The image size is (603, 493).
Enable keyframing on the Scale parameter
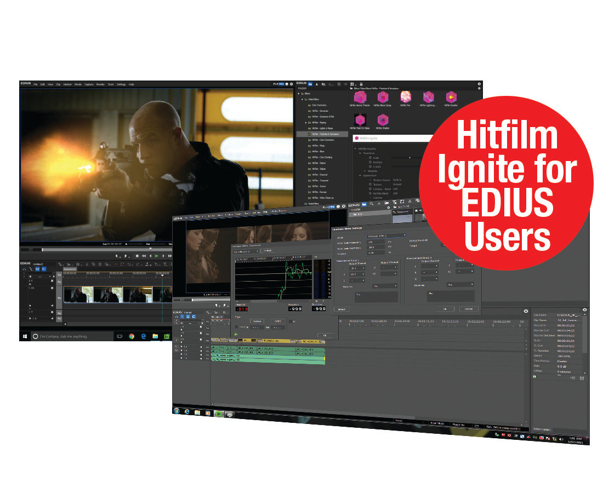click(x=369, y=158)
